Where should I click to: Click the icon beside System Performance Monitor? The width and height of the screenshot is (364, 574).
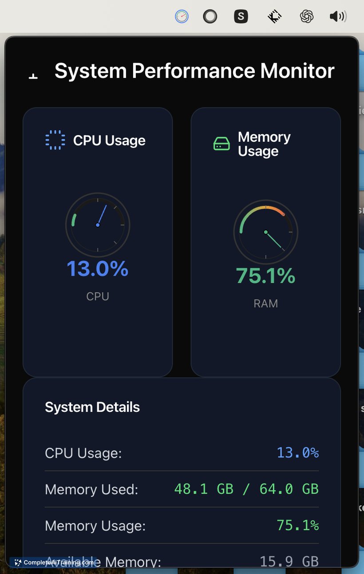coord(33,76)
